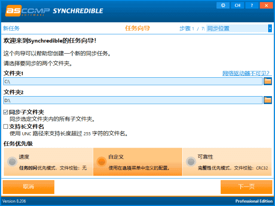
Task: Click into the 文件夹2 path field
Action: tap(132, 100)
